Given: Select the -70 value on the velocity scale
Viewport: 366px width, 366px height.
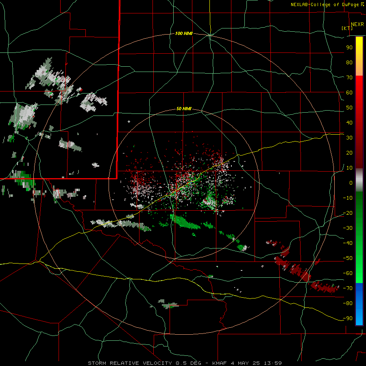Looking at the screenshot, I should (x=348, y=288).
